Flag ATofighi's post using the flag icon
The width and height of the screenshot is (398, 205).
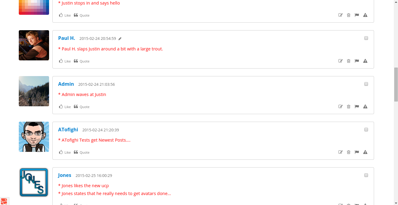pos(357,152)
